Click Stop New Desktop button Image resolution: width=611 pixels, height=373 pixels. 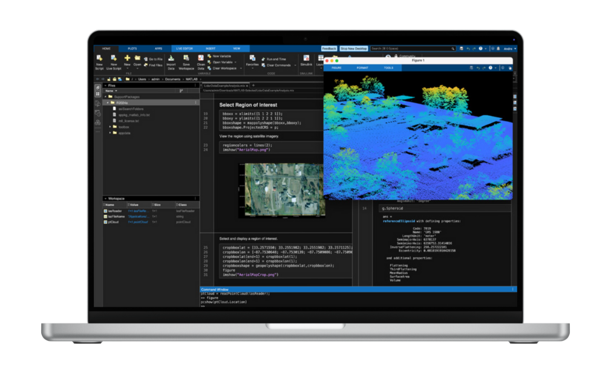353,49
